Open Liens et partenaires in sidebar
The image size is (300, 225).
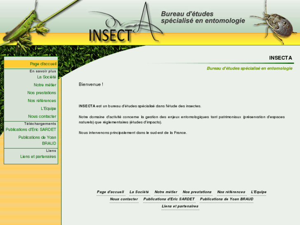point(38,156)
